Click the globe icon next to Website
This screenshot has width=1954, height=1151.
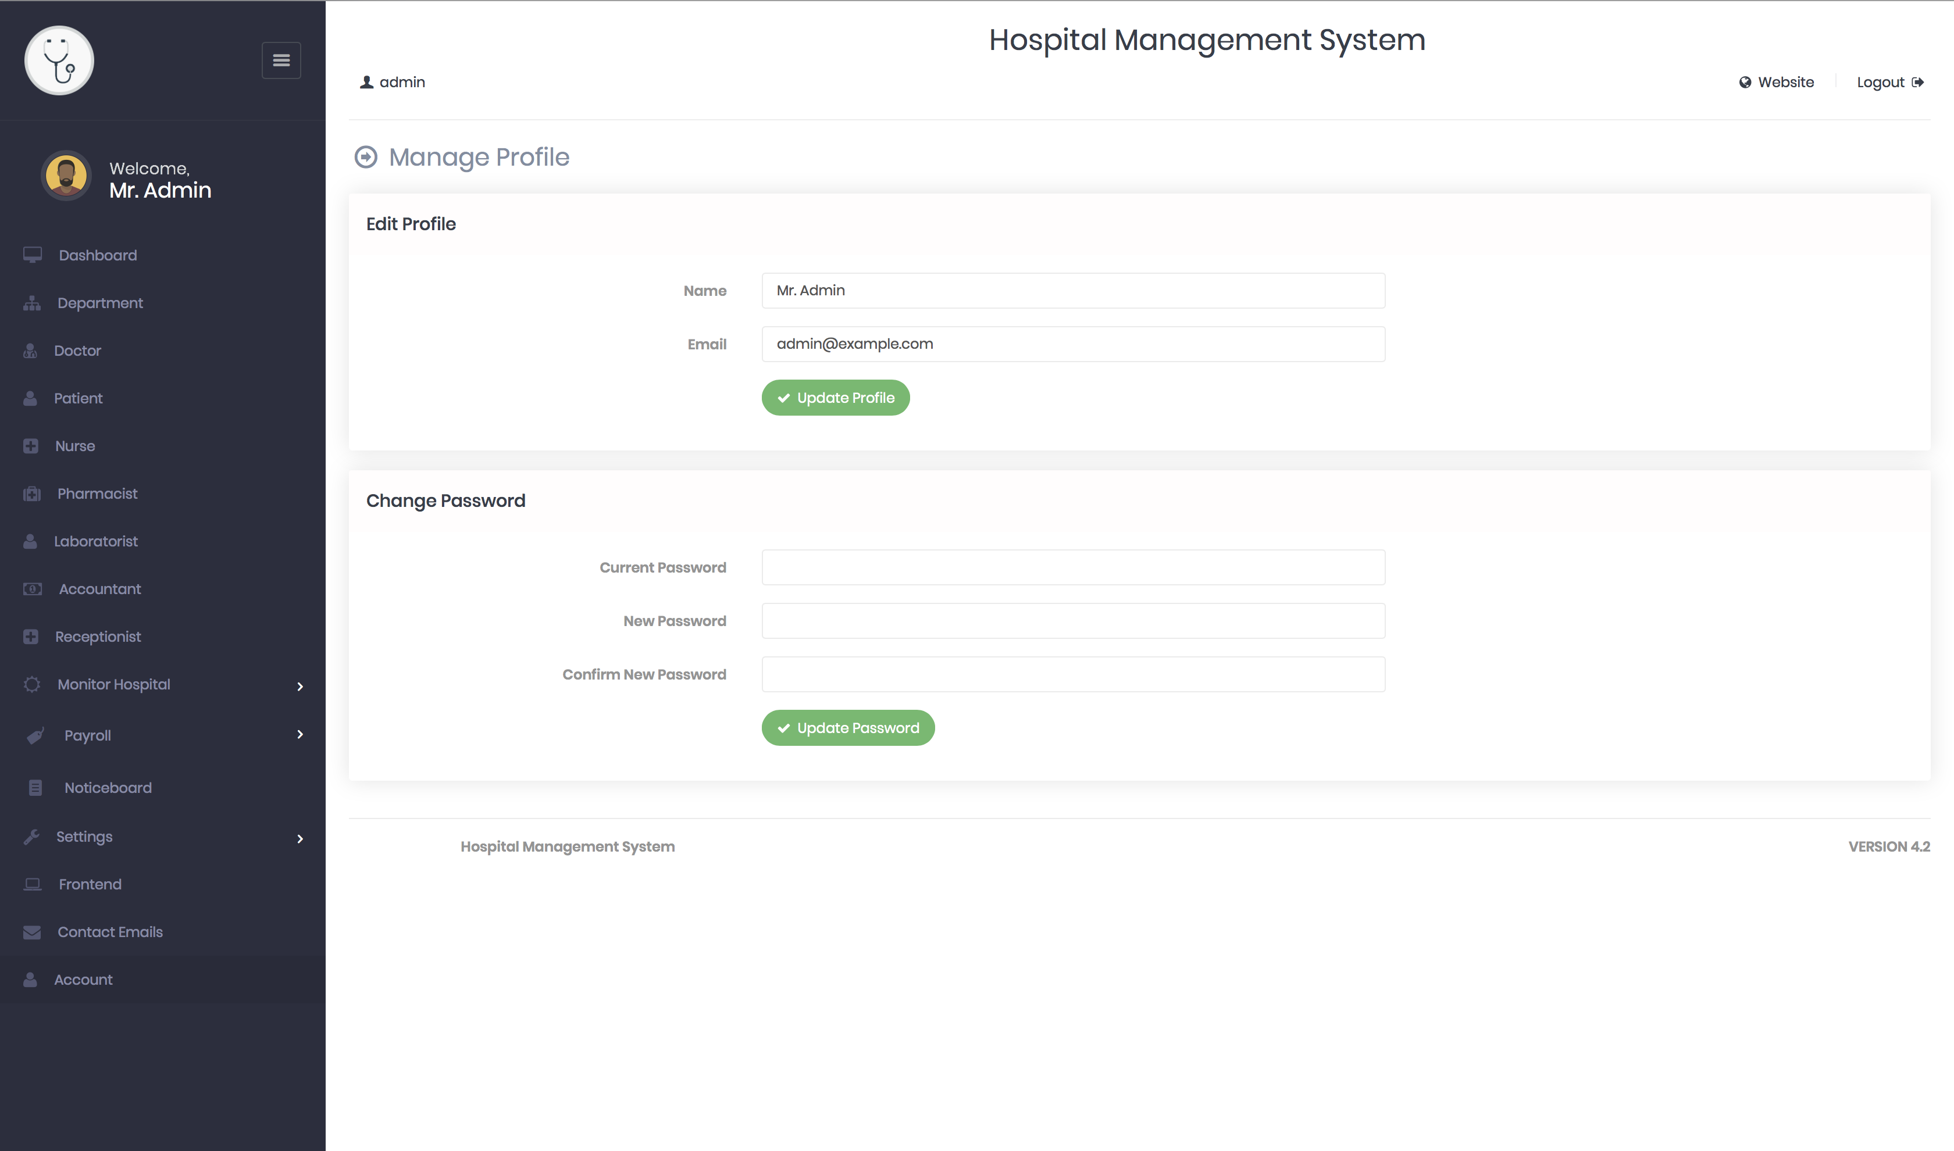click(x=1745, y=82)
